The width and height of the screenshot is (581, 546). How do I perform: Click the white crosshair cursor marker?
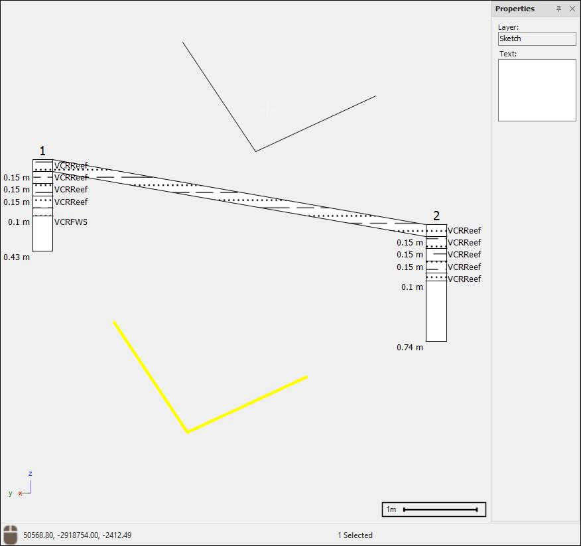268,109
